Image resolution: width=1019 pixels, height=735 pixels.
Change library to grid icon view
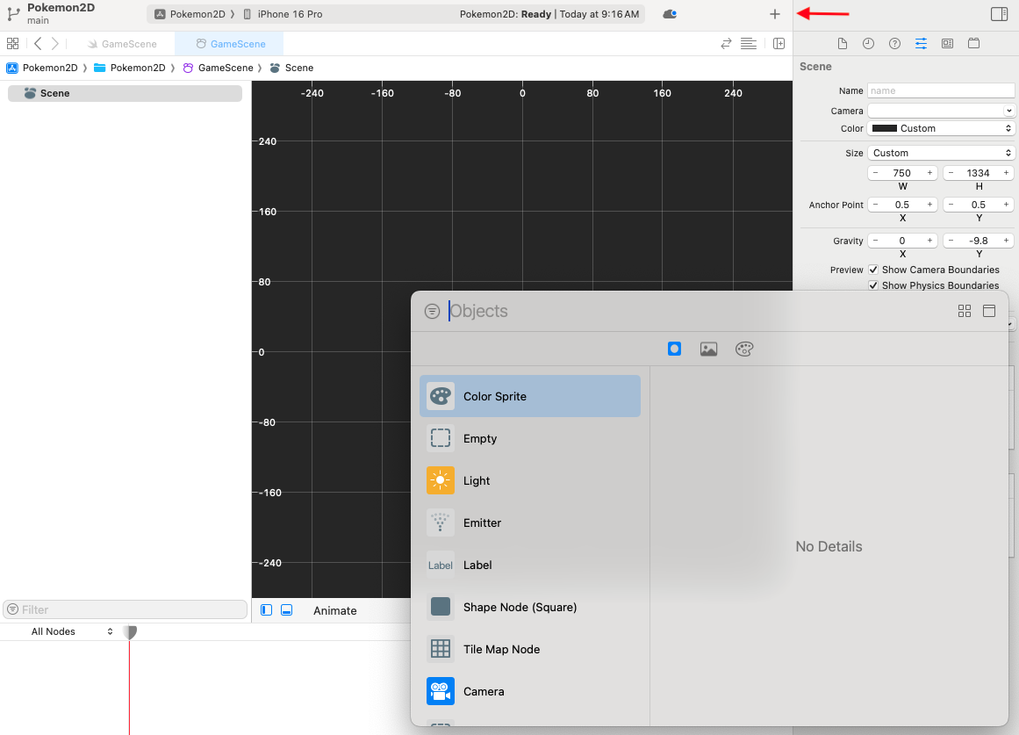click(965, 311)
